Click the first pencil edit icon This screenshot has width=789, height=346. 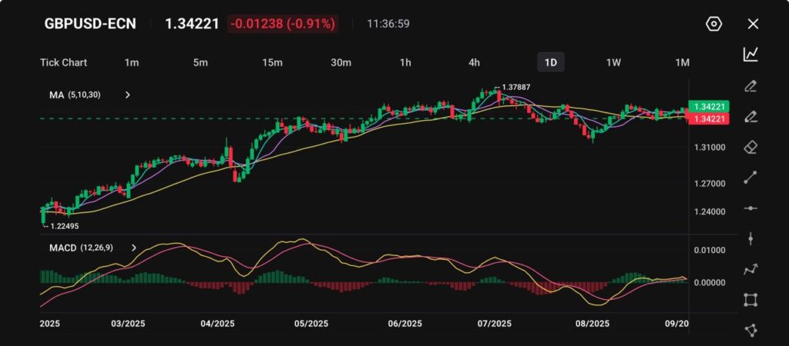750,85
